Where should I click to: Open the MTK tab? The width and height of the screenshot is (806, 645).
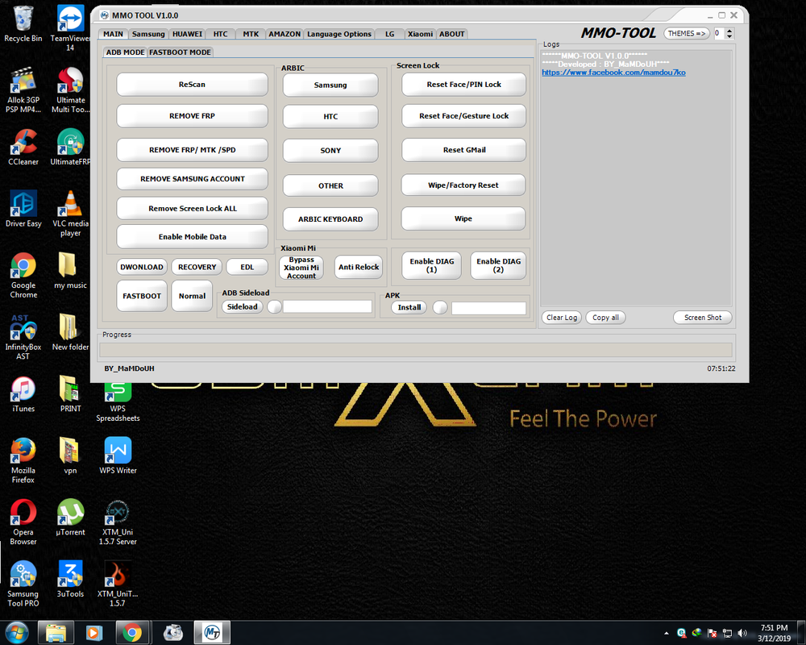click(x=251, y=34)
